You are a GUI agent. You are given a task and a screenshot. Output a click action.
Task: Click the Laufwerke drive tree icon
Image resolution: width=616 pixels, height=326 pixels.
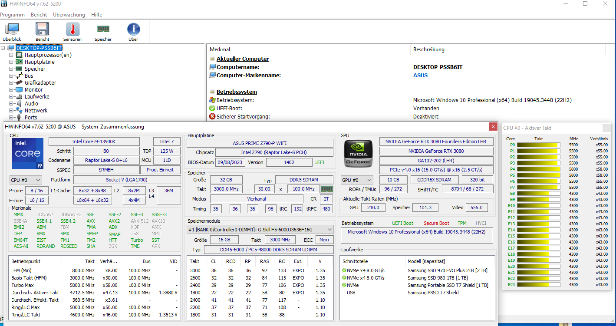[19, 97]
